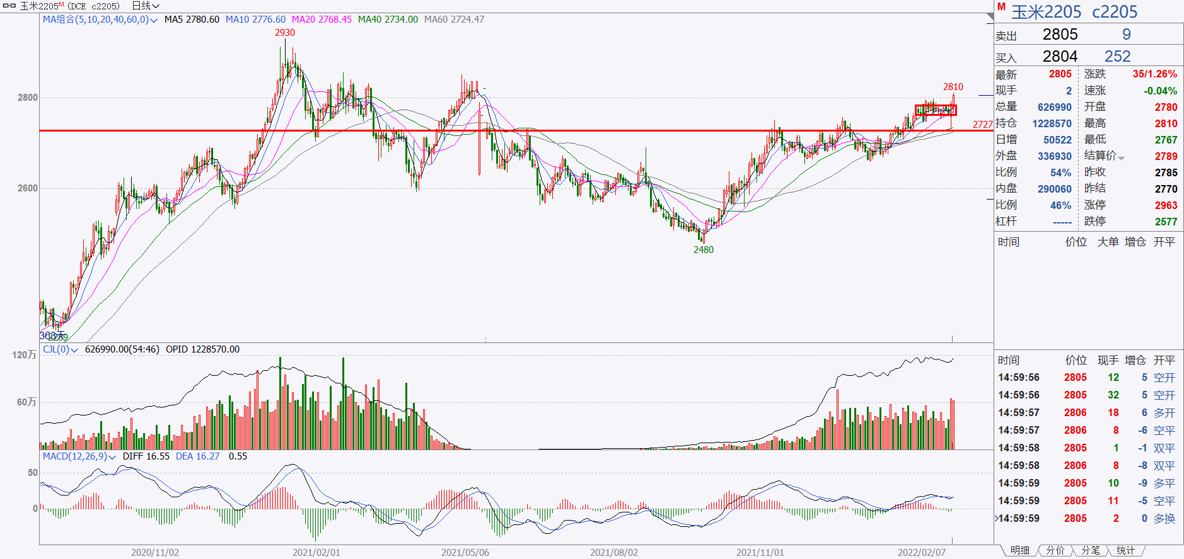Screen dimensions: 1184x559
Task: Switch to the 分笔 tab
Action: 1090,551
